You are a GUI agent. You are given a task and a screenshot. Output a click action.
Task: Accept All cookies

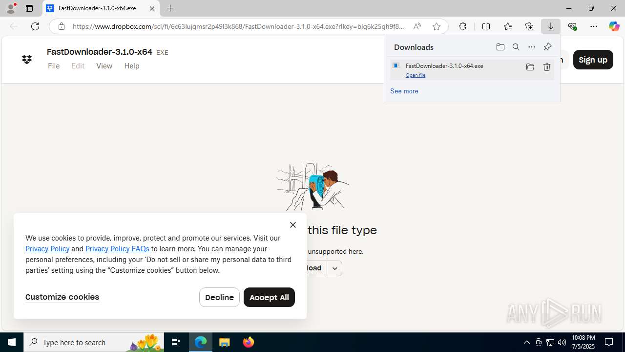click(x=269, y=297)
